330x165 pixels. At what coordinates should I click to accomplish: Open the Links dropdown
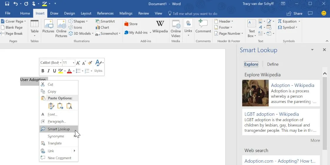188,28
